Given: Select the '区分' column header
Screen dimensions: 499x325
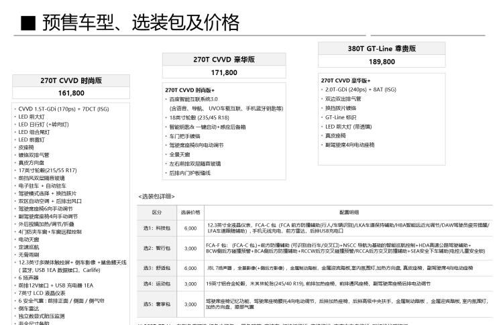Looking at the screenshot, I should pyautogui.click(x=156, y=212).
